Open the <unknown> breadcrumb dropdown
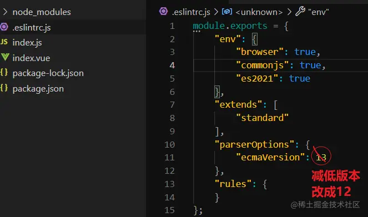This screenshot has height=217, width=368. point(259,12)
